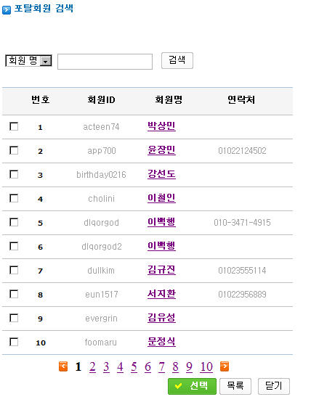
Task: Click the 목록 list button
Action: point(235,386)
